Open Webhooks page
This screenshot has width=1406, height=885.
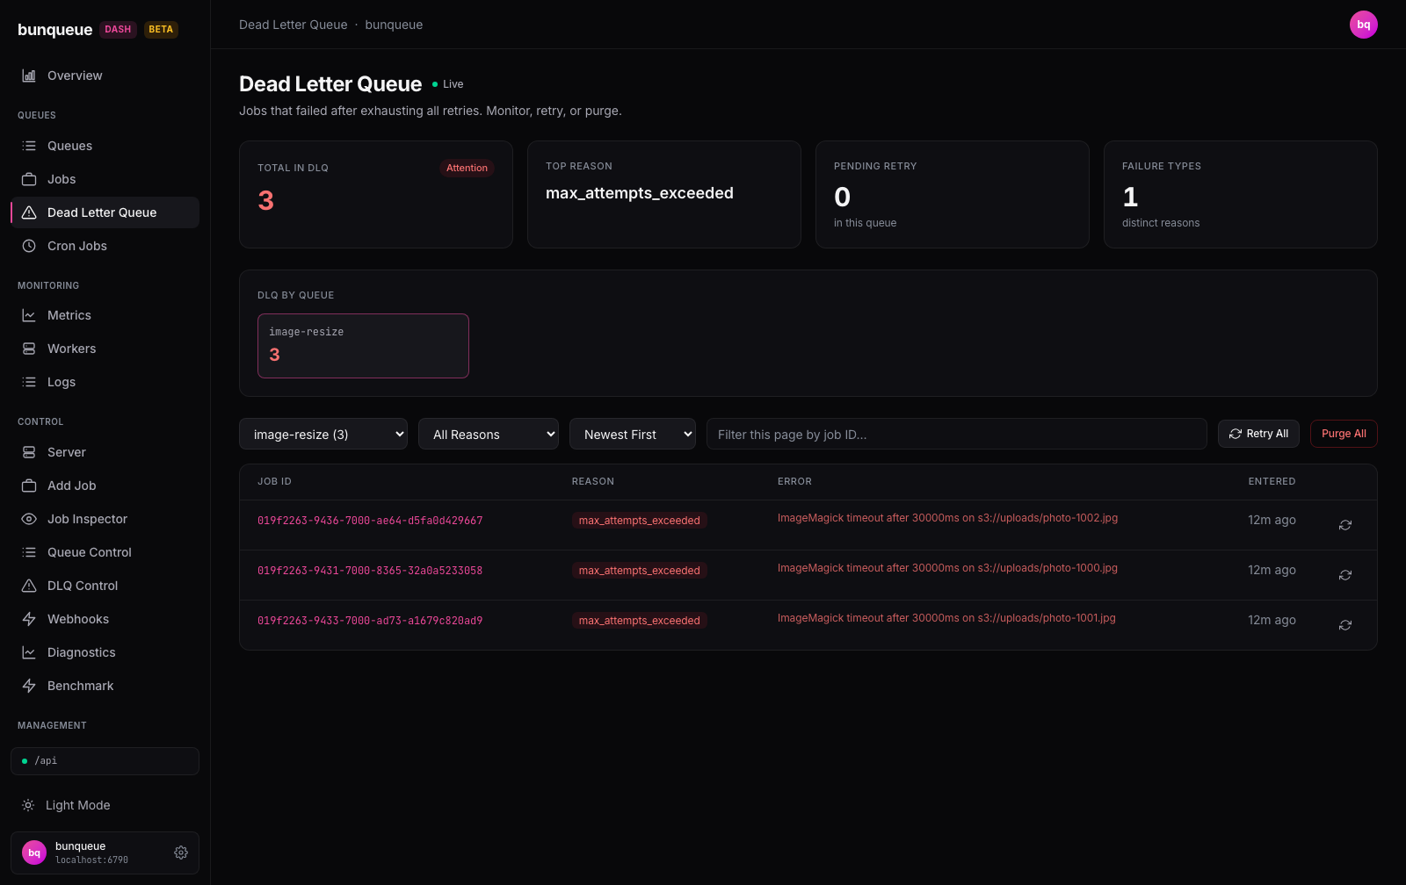[105, 619]
